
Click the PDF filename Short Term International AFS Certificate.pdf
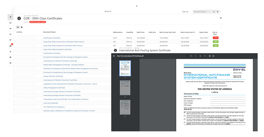[x=130, y=56]
